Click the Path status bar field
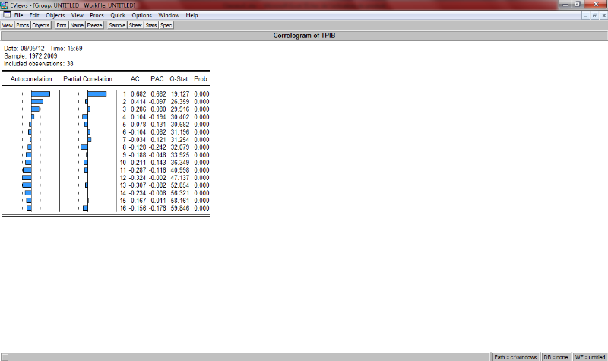 coord(515,357)
